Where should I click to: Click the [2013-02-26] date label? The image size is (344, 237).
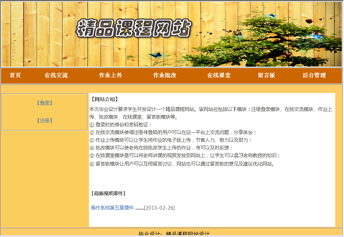[x=159, y=207]
